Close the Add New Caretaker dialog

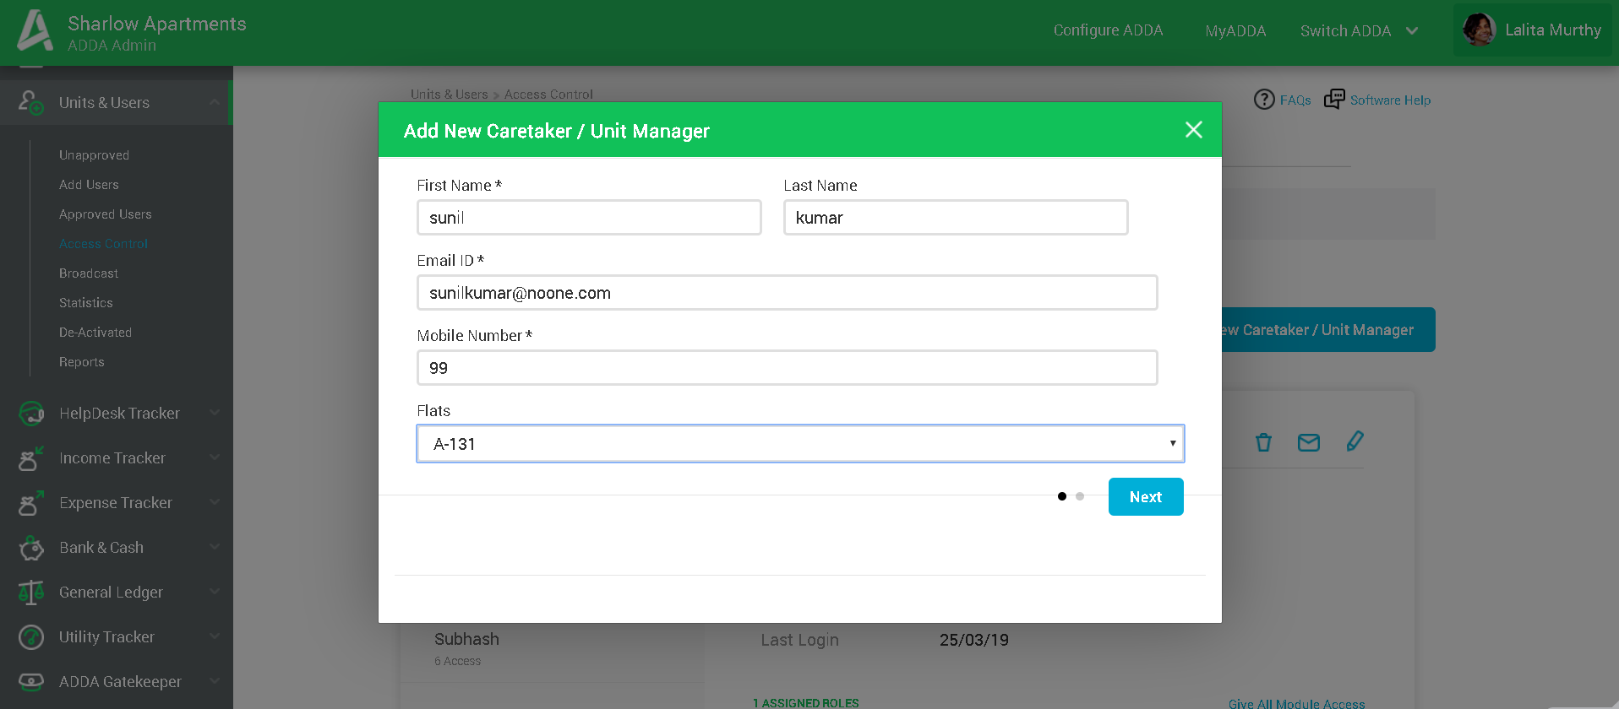(1193, 130)
